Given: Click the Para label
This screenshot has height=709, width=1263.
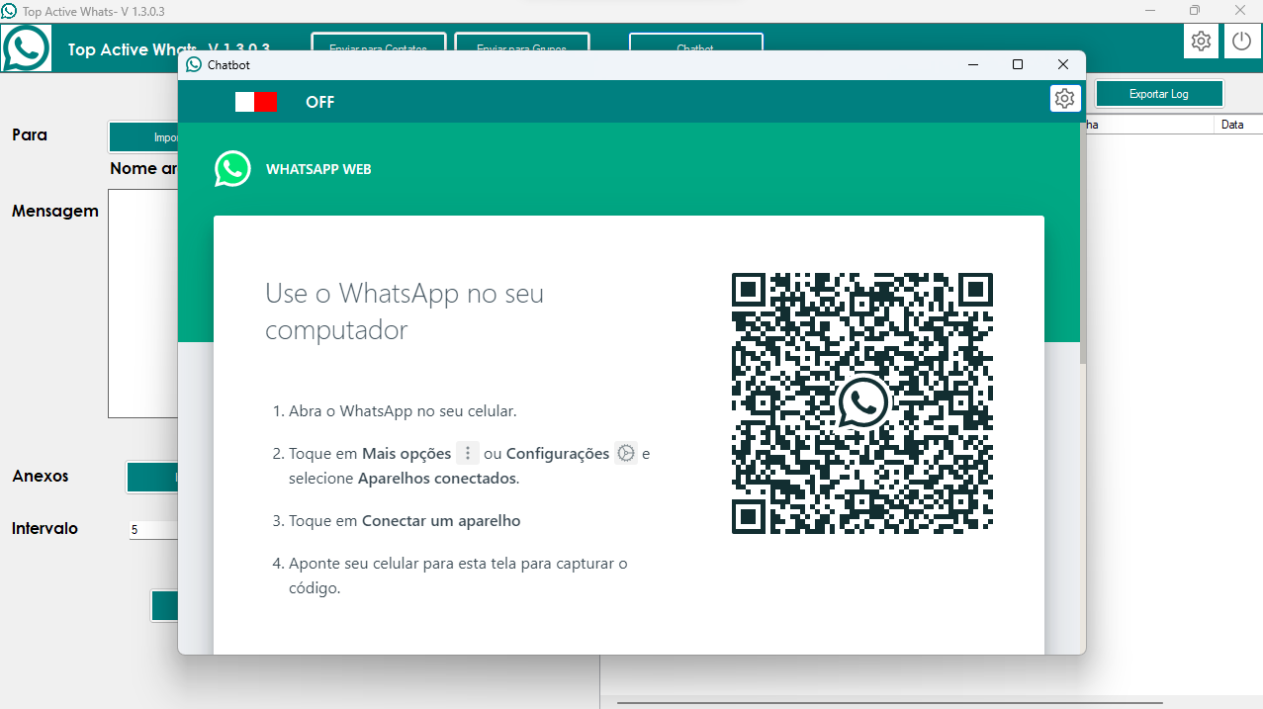Looking at the screenshot, I should pos(30,134).
